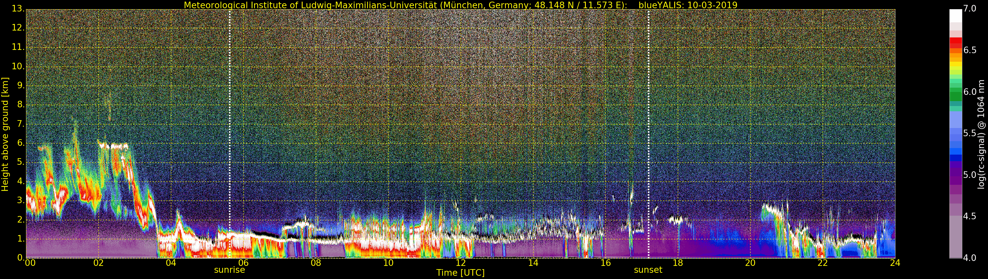Click the 10 tick on the time axis
The image size is (988, 279).
click(389, 263)
